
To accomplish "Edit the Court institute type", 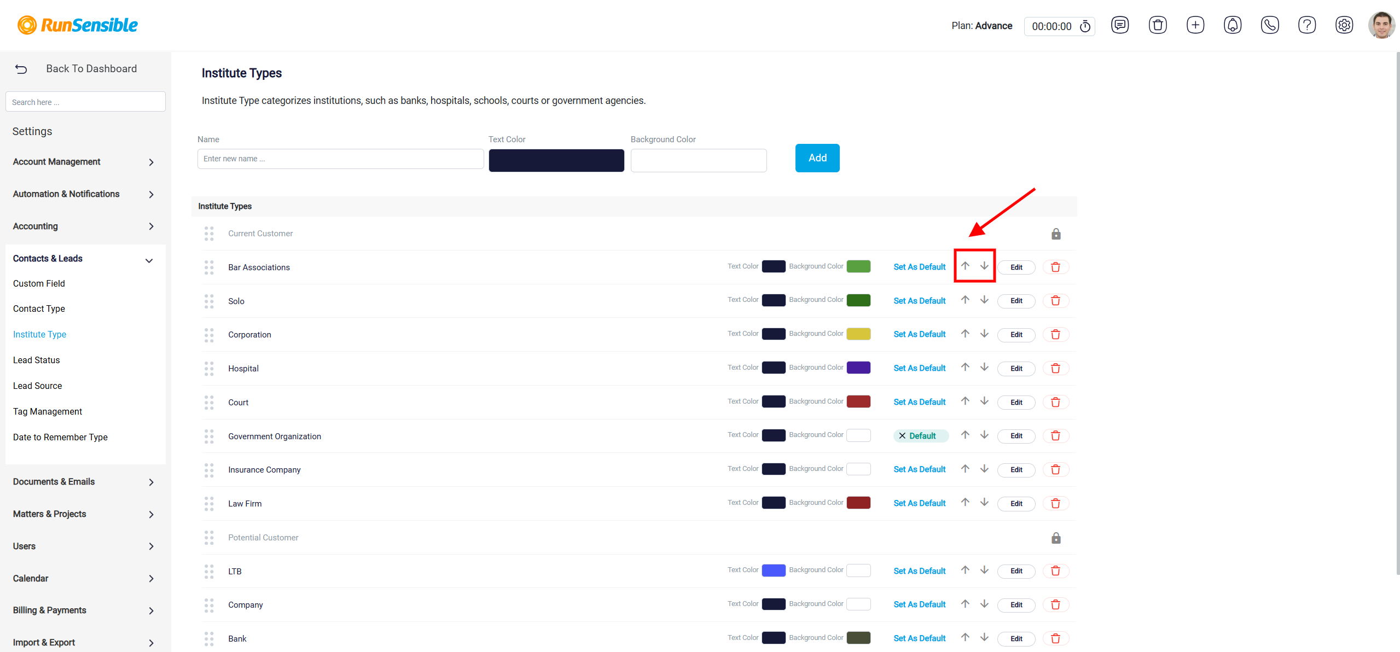I will (x=1016, y=403).
